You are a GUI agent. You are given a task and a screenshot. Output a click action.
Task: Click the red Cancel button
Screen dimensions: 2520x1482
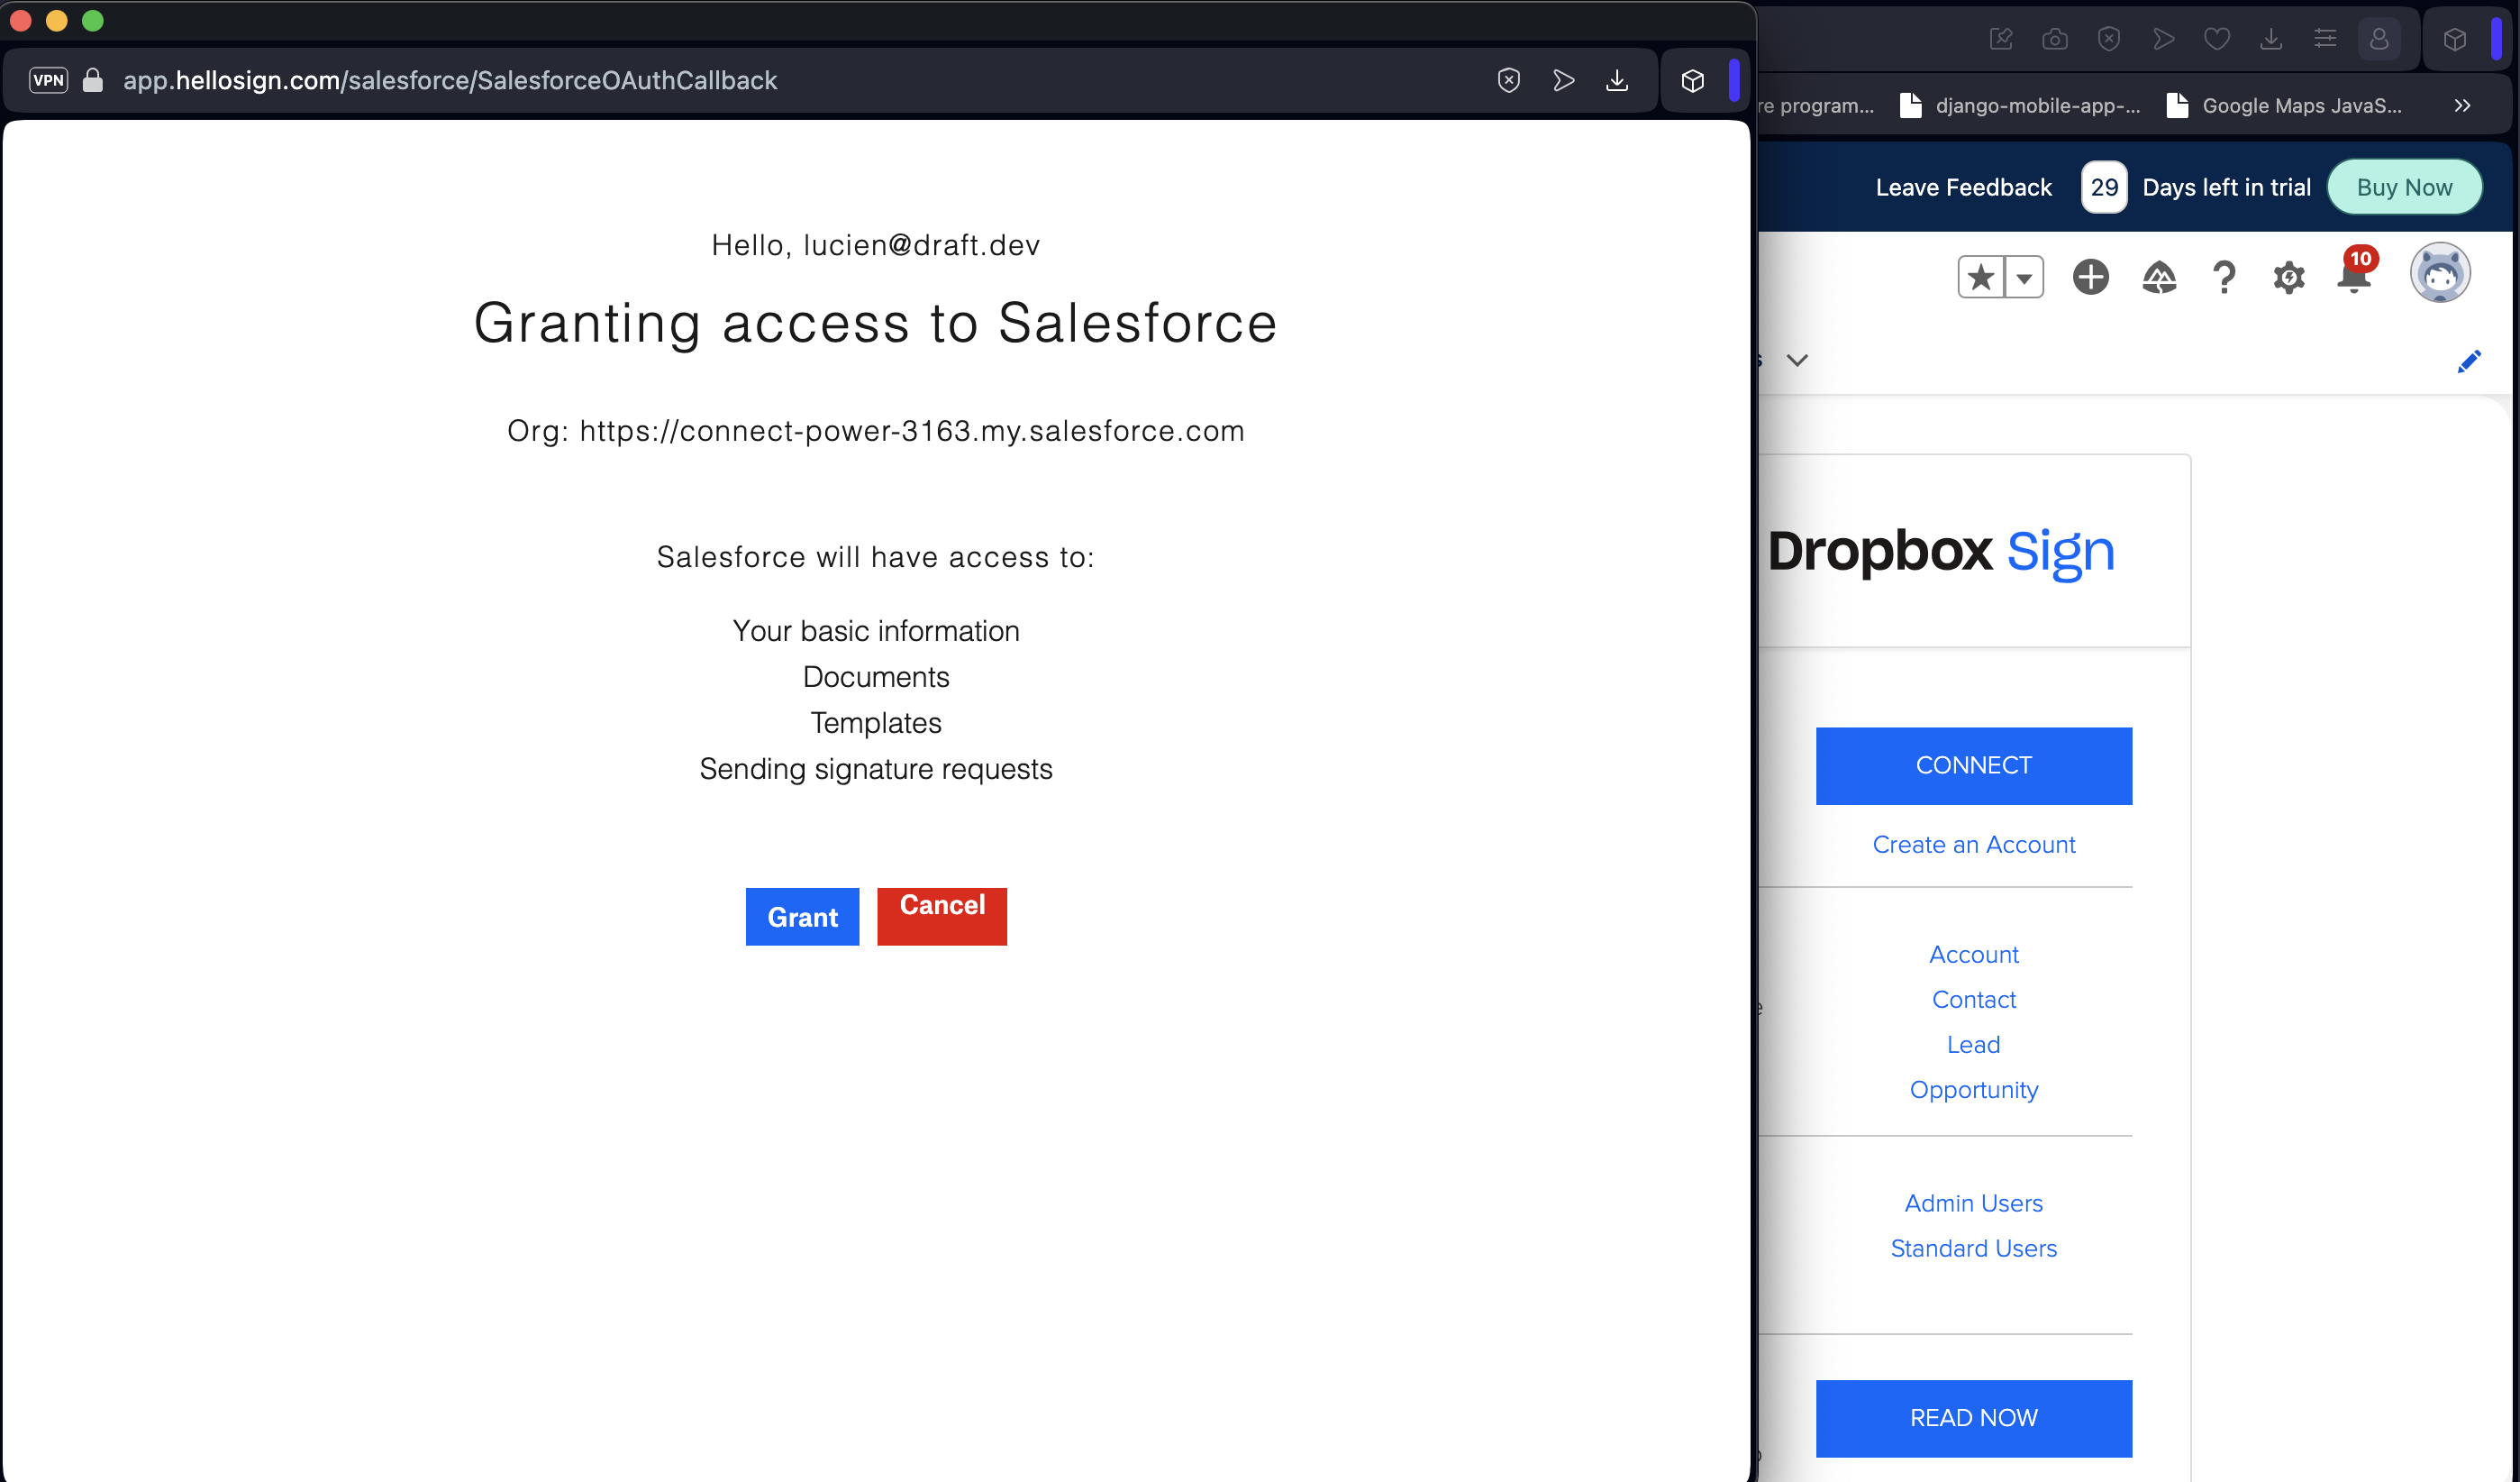click(x=942, y=917)
